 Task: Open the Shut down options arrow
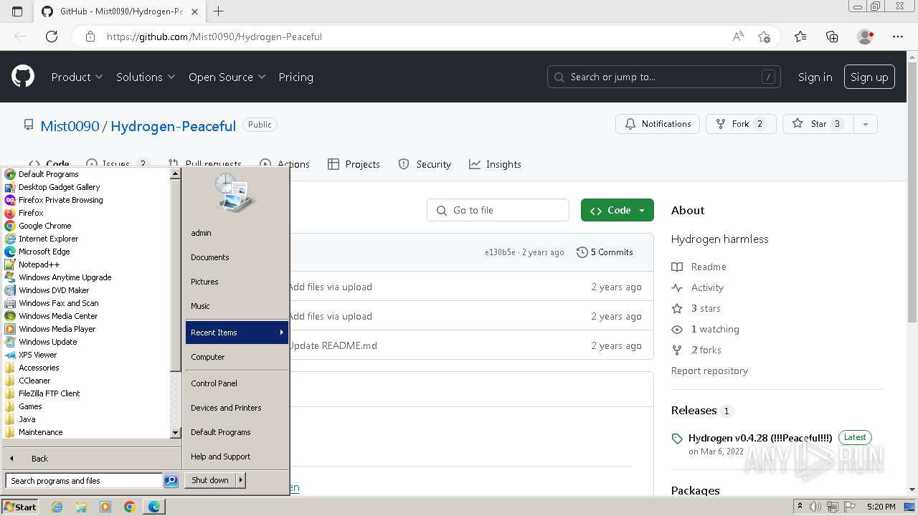tap(241, 480)
